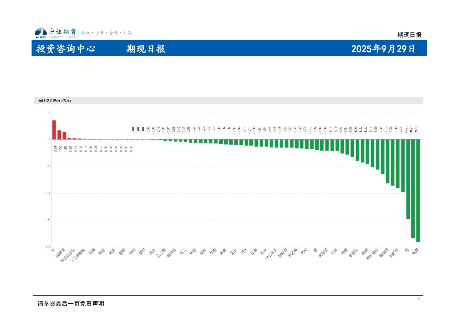
Task: Click the tallest red bar in the chart
Action: (54, 130)
